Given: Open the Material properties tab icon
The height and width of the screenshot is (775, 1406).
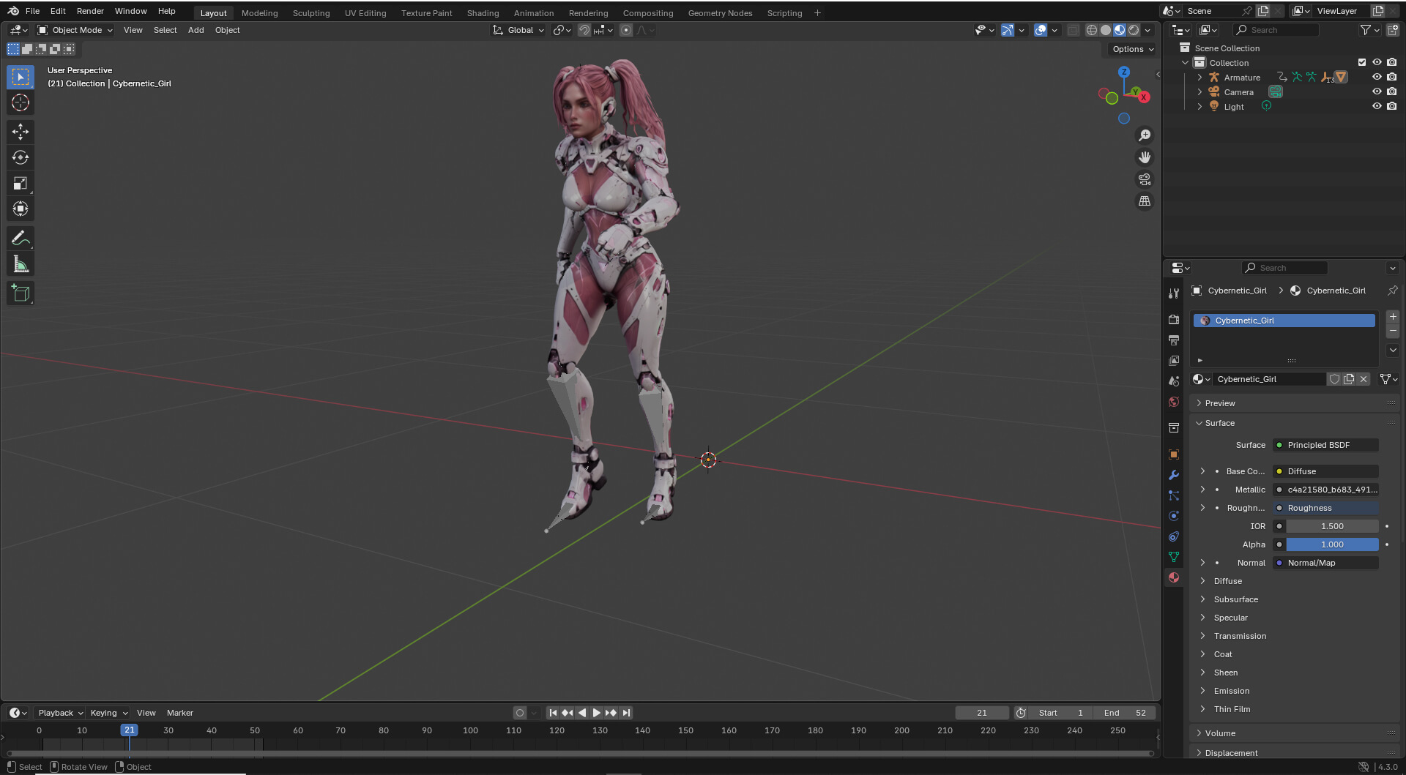Looking at the screenshot, I should click(x=1174, y=577).
